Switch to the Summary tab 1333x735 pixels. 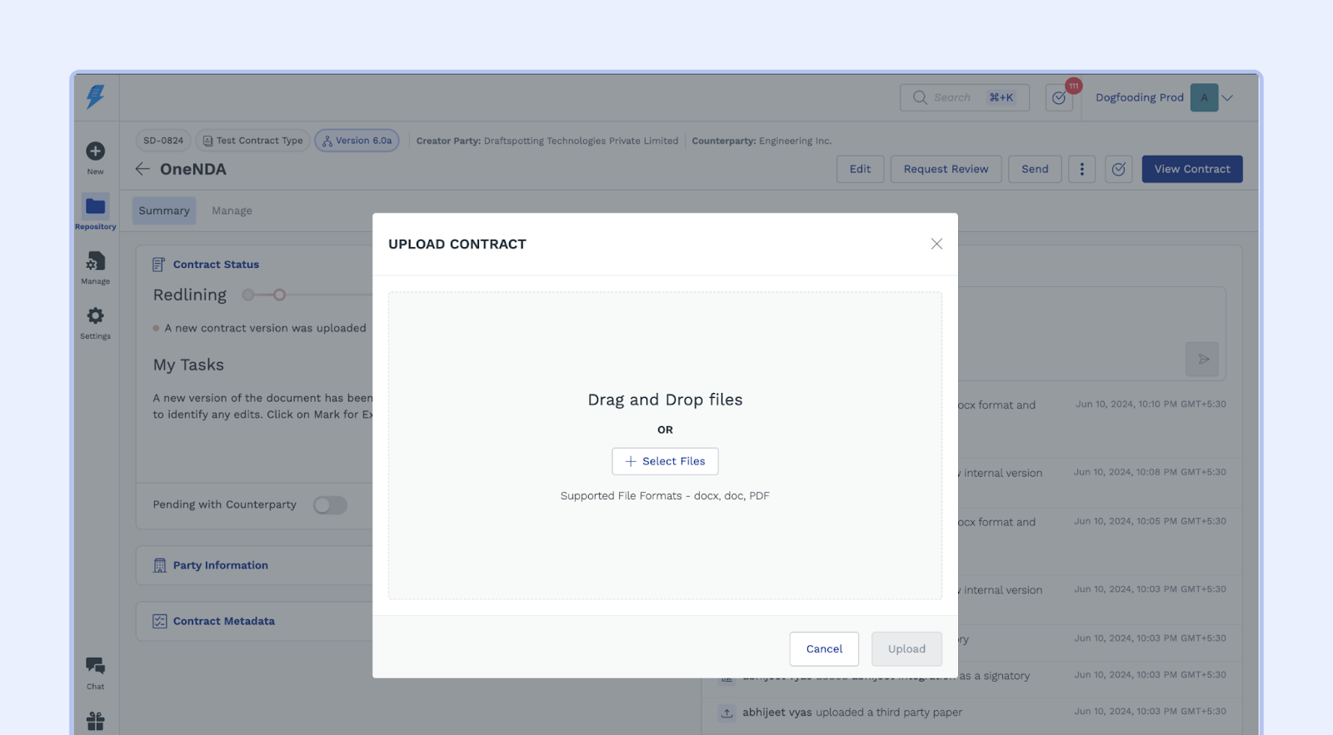[x=164, y=211]
